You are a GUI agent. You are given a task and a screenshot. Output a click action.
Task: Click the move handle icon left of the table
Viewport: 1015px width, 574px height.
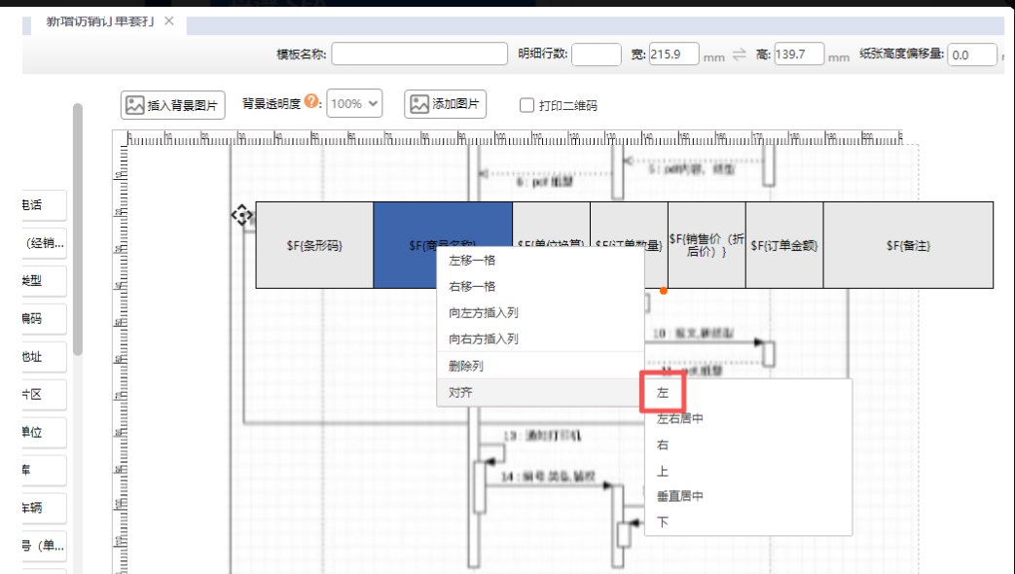point(241,215)
